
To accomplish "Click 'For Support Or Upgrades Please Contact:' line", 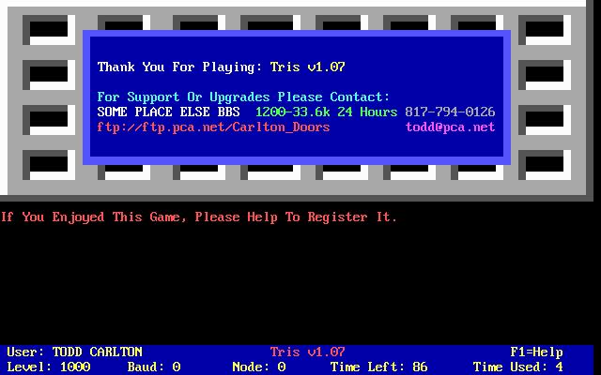I will click(243, 97).
